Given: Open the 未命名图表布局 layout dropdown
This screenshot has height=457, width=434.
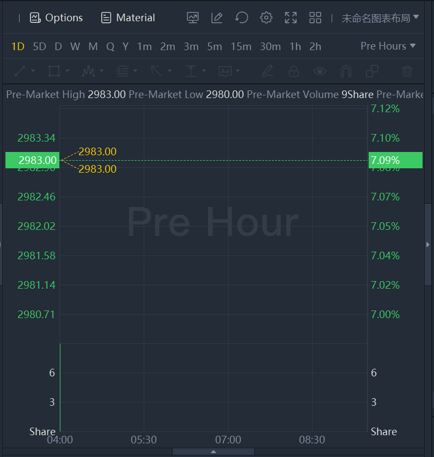Looking at the screenshot, I should (380, 18).
